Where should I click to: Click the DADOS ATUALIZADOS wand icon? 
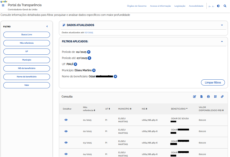(64, 25)
